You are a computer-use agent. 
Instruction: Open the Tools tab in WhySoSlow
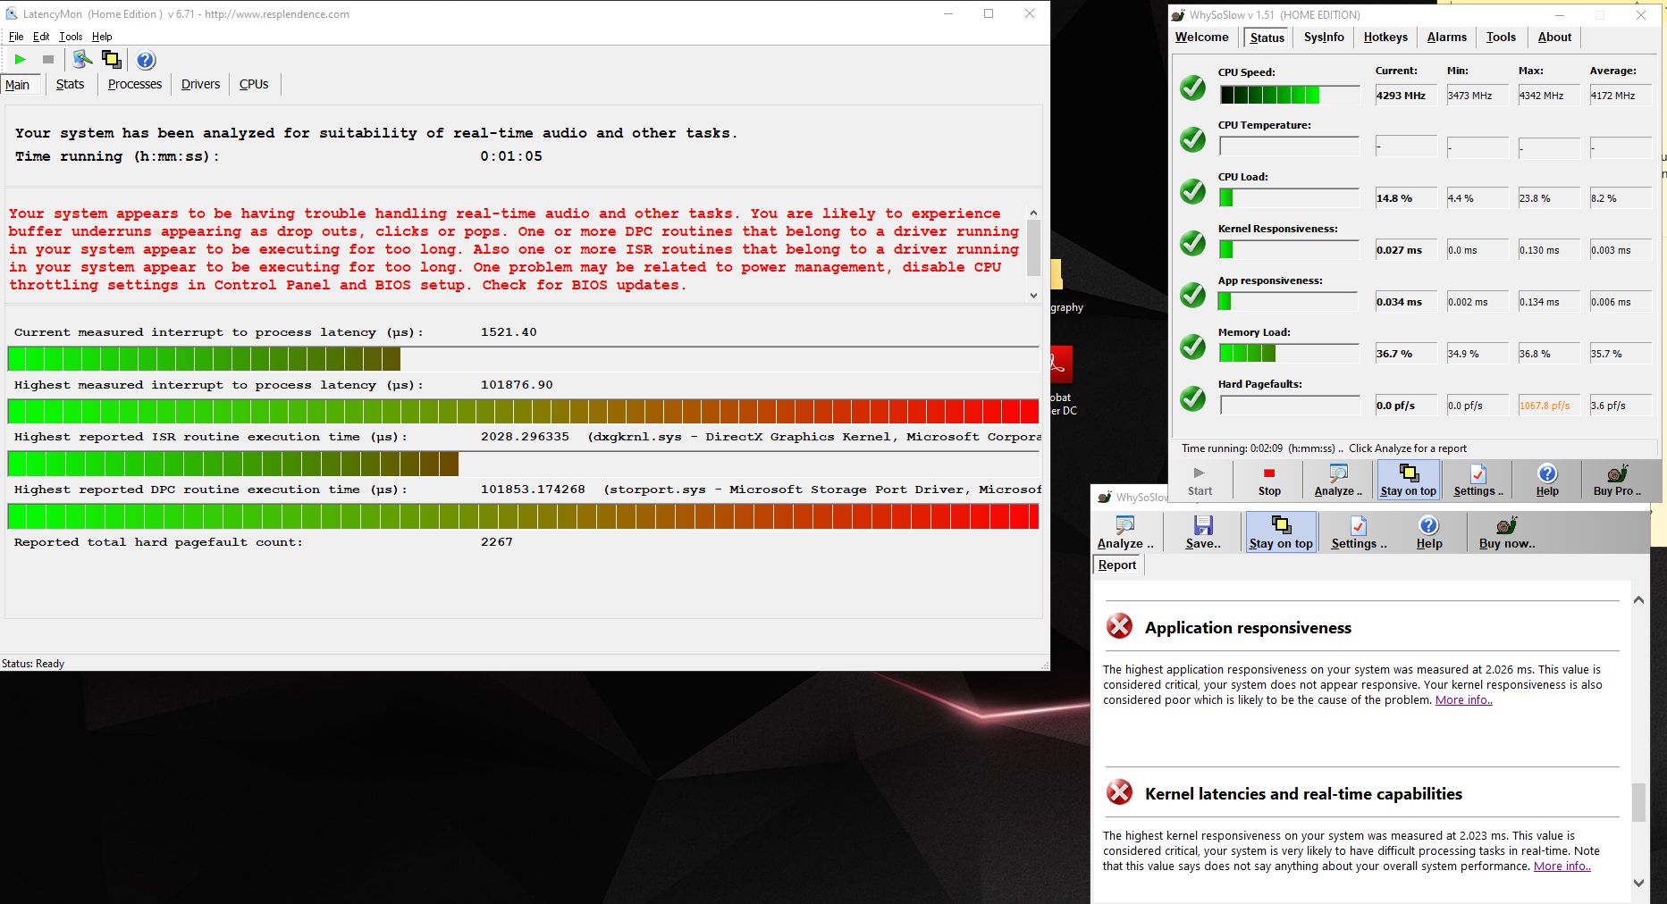(1501, 37)
